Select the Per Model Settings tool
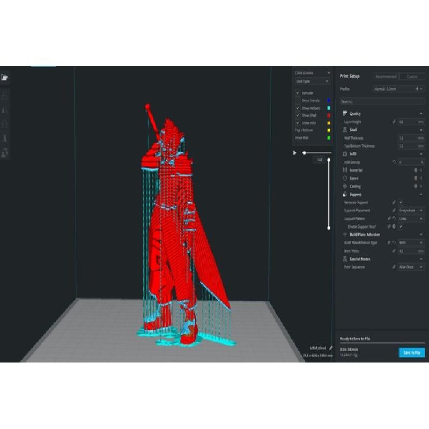The image size is (429, 429). [x=4, y=153]
